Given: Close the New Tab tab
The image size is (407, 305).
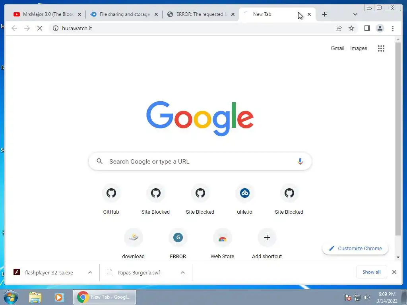Looking at the screenshot, I should click(309, 14).
